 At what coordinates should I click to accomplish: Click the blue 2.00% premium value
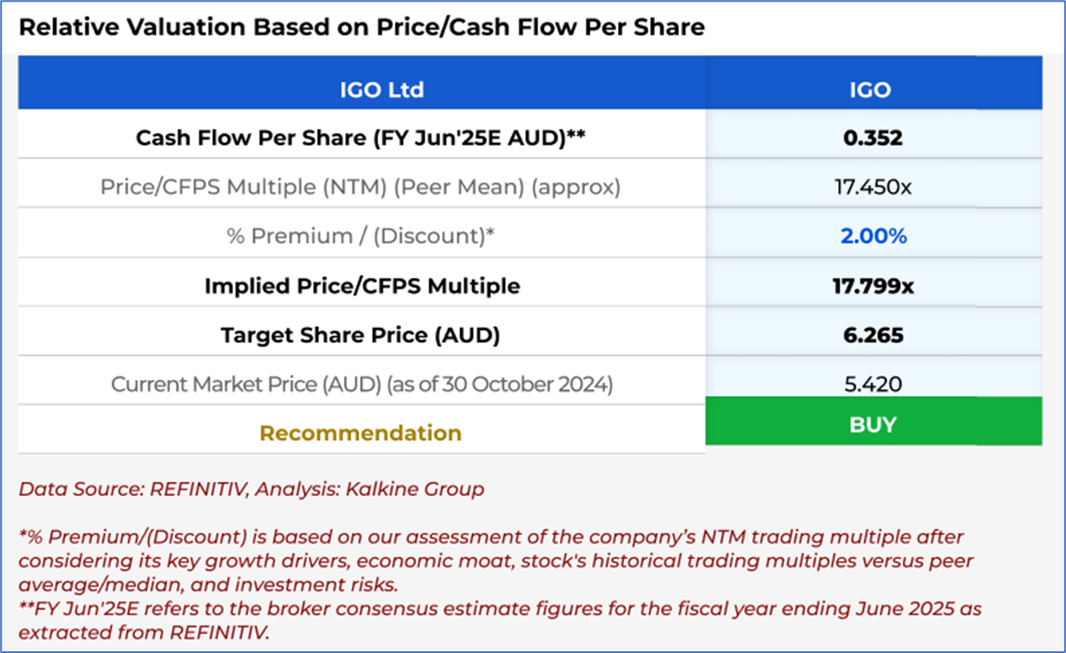click(873, 236)
